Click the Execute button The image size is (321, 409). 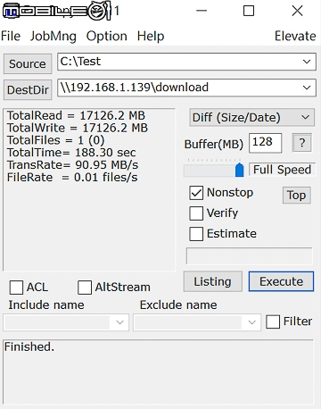click(281, 281)
